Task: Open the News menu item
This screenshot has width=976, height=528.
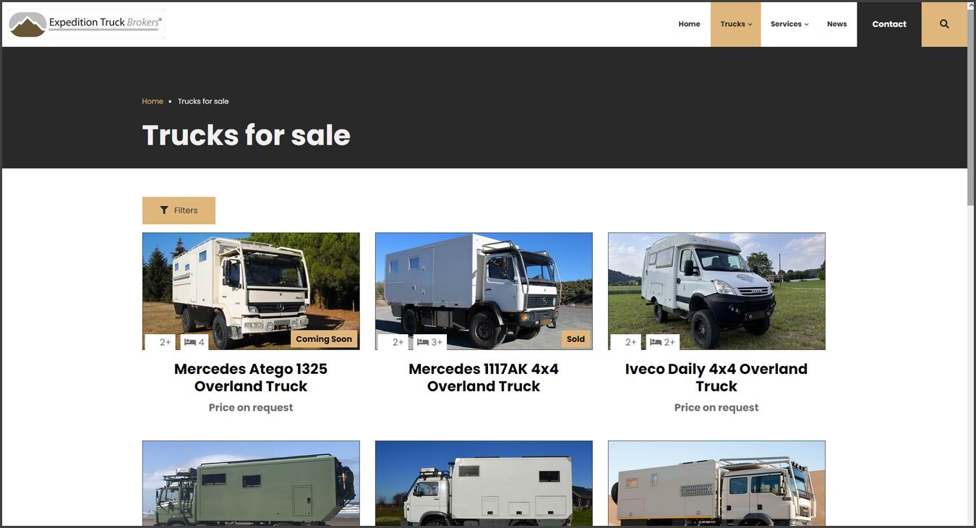Action: (x=836, y=24)
